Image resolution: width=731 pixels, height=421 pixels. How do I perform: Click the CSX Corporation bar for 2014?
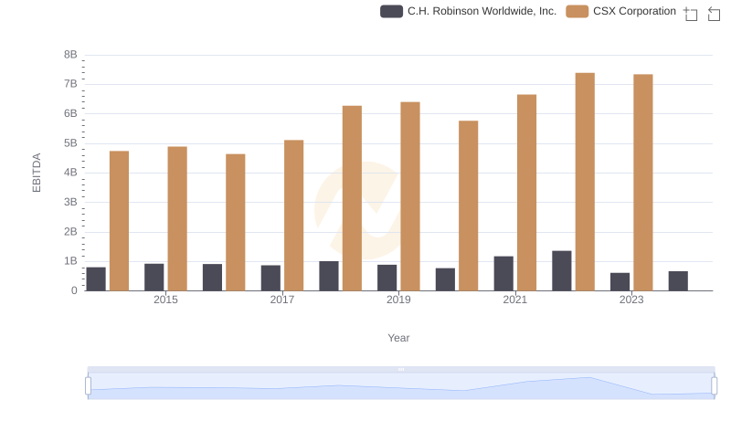[119, 221]
